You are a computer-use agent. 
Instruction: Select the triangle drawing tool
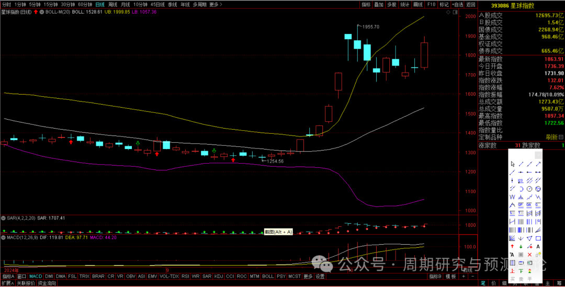click(529, 238)
